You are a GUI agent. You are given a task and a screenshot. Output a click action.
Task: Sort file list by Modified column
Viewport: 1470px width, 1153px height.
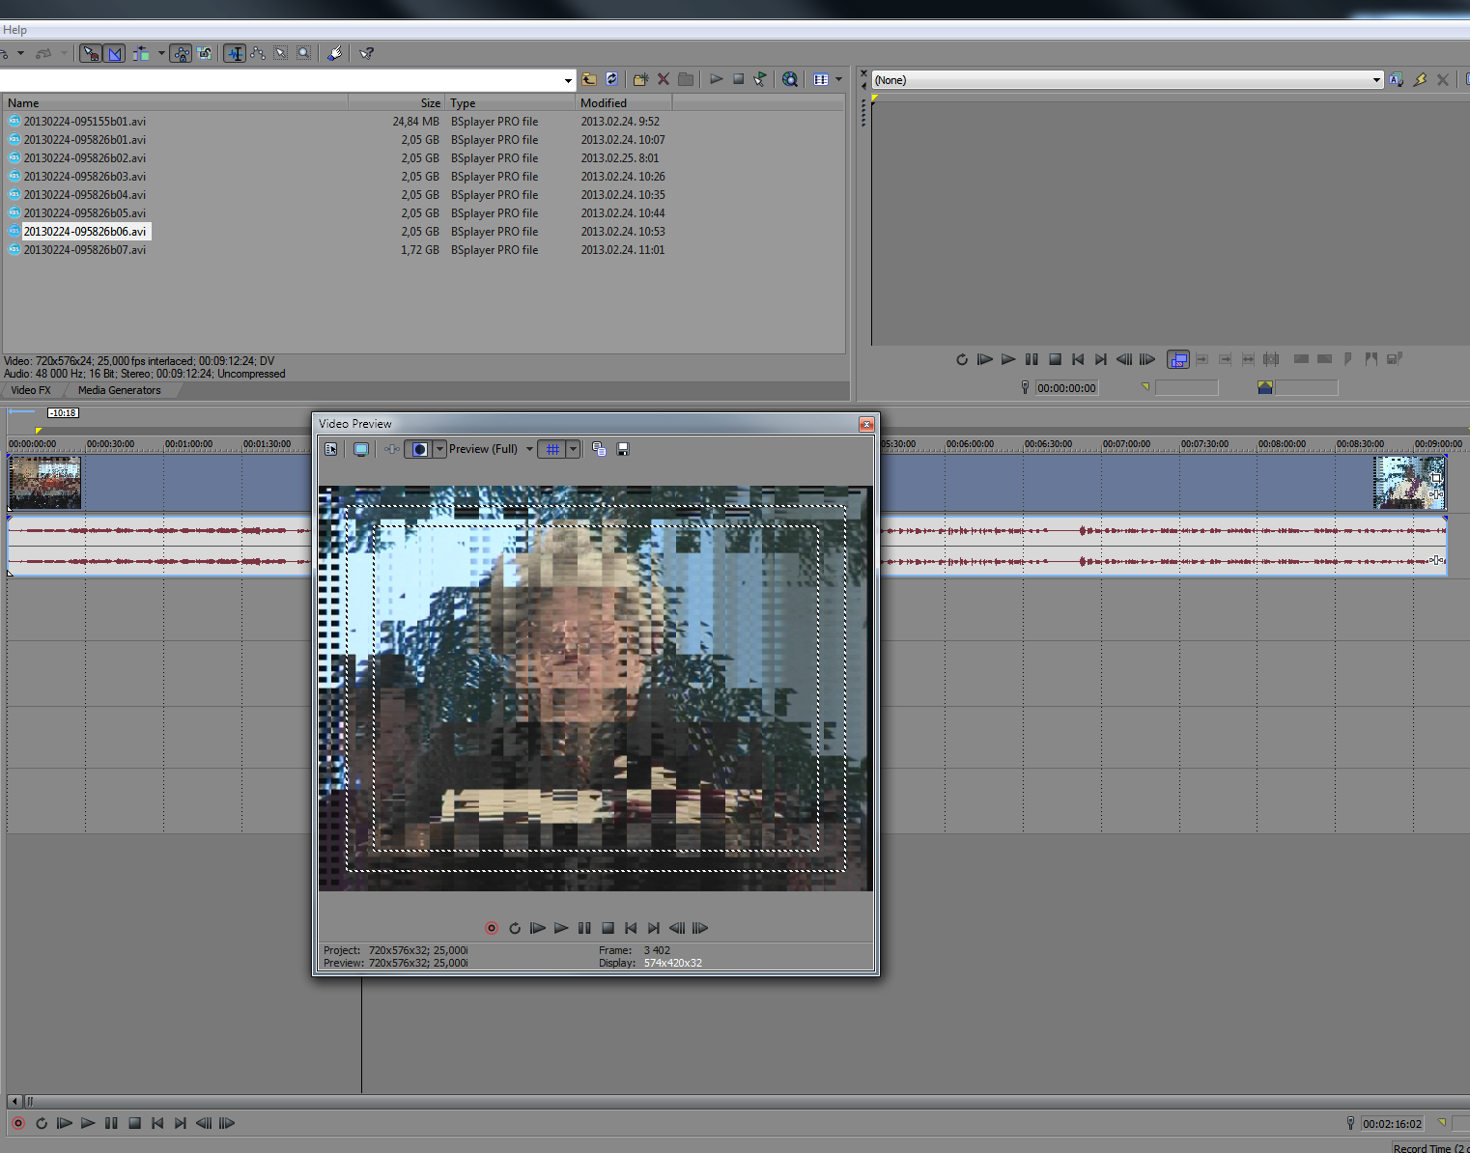(604, 102)
